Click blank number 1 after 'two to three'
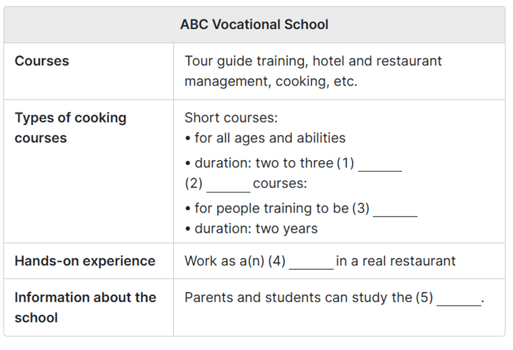The image size is (513, 350). (380, 164)
